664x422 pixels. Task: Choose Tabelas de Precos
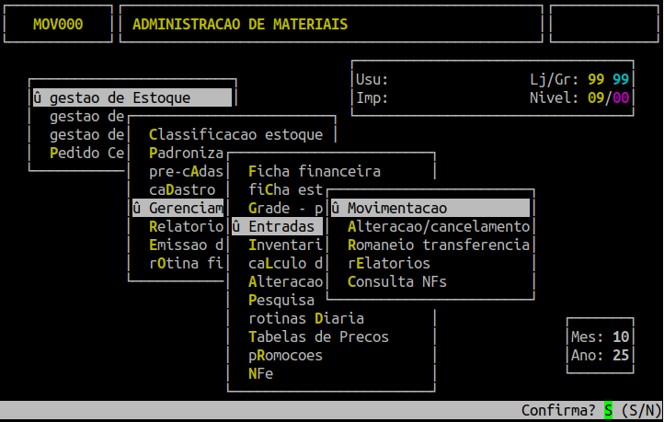click(318, 336)
